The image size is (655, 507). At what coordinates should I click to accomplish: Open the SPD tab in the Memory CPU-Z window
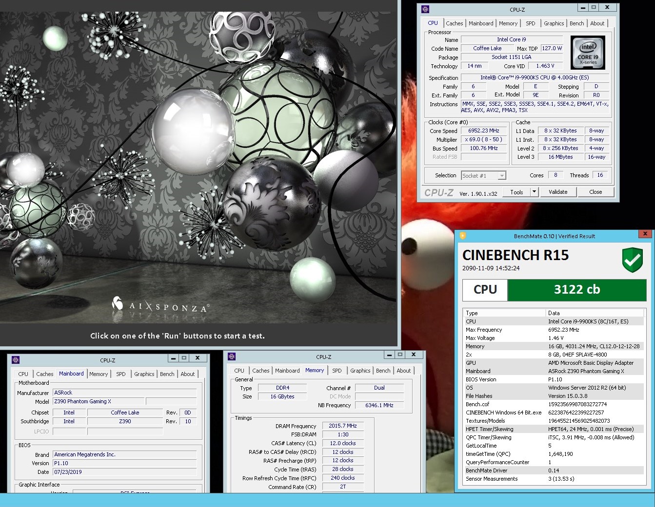click(x=337, y=371)
